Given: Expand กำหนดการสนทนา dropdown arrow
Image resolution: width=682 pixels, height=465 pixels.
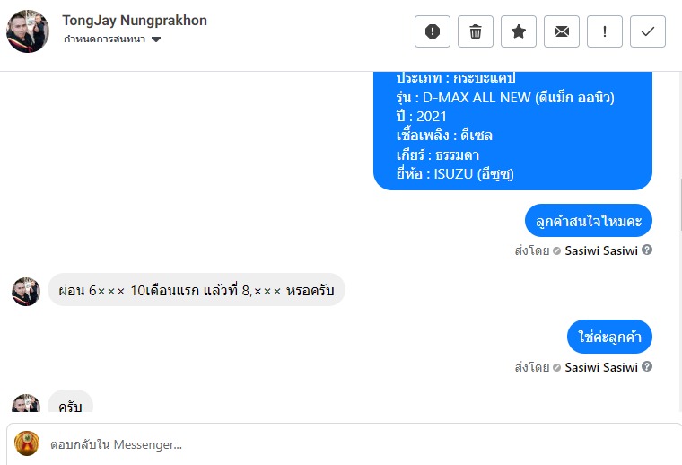Looking at the screenshot, I should 156,39.
